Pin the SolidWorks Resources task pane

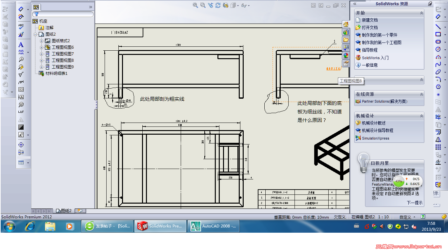point(430,4)
